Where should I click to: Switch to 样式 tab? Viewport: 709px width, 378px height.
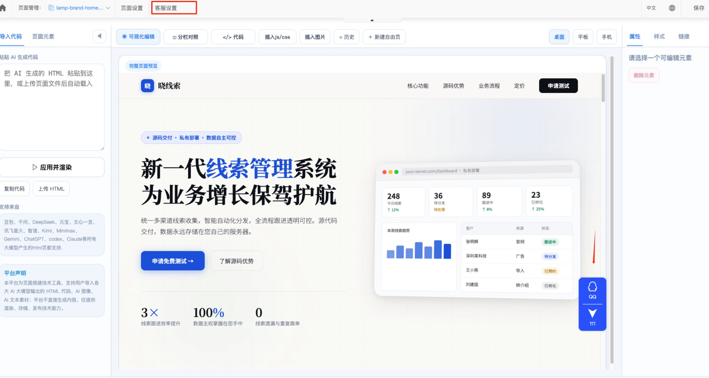pos(660,36)
